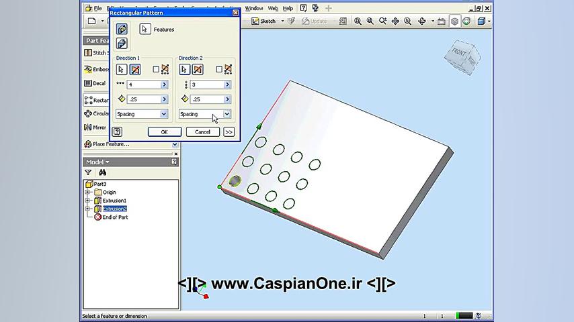
Task: Enable Direction 1 midplane checkbox
Action: pyautogui.click(x=156, y=69)
